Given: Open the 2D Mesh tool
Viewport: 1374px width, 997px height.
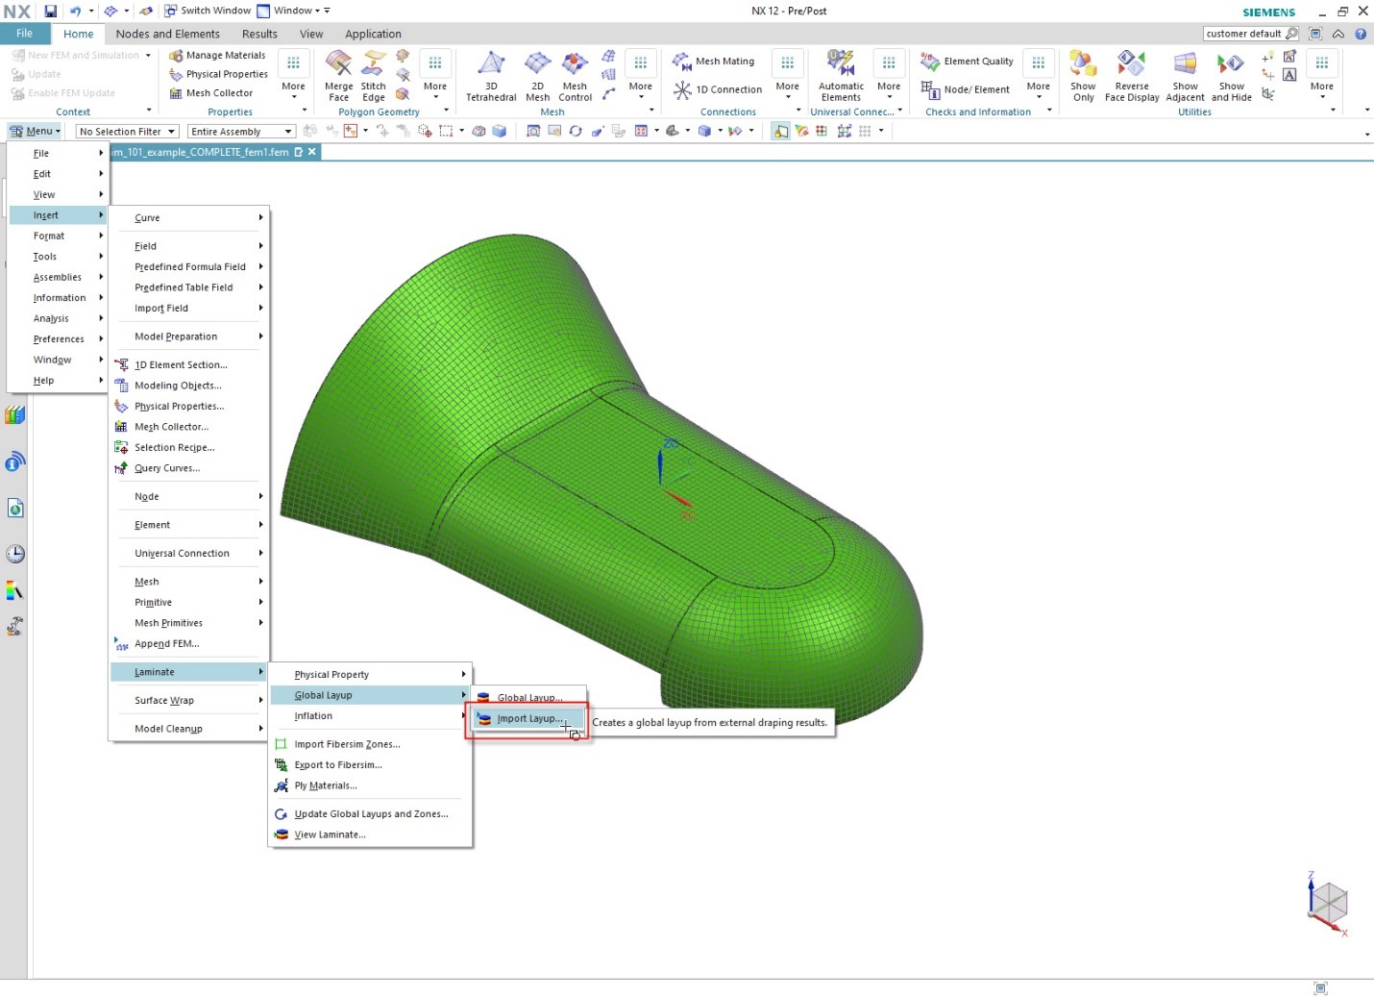Looking at the screenshot, I should coord(537,75).
